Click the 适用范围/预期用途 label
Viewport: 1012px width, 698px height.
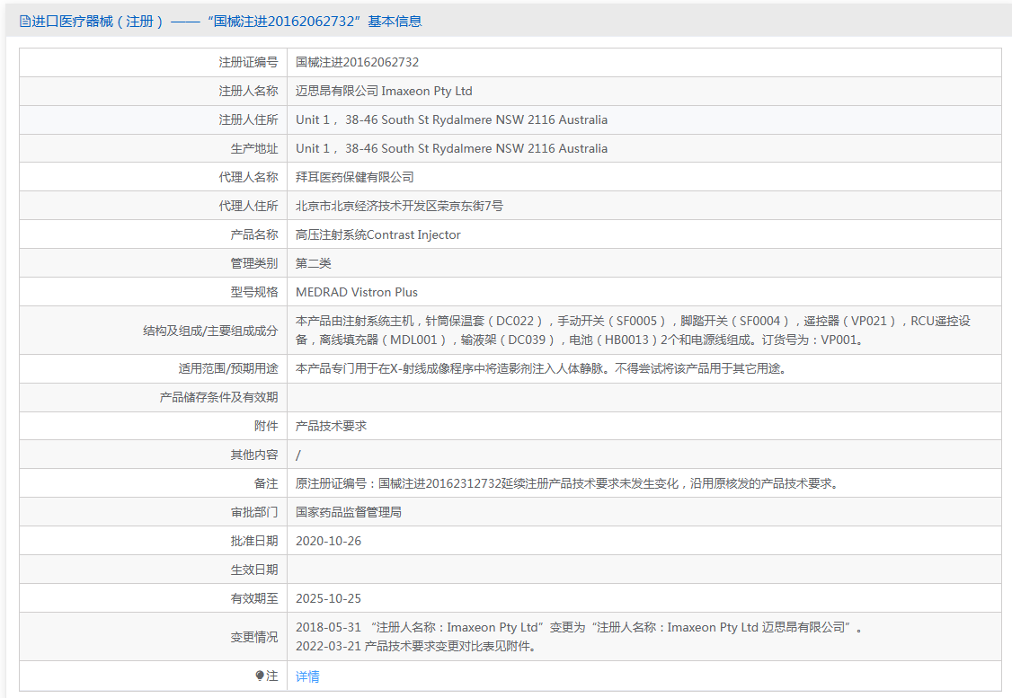[227, 368]
